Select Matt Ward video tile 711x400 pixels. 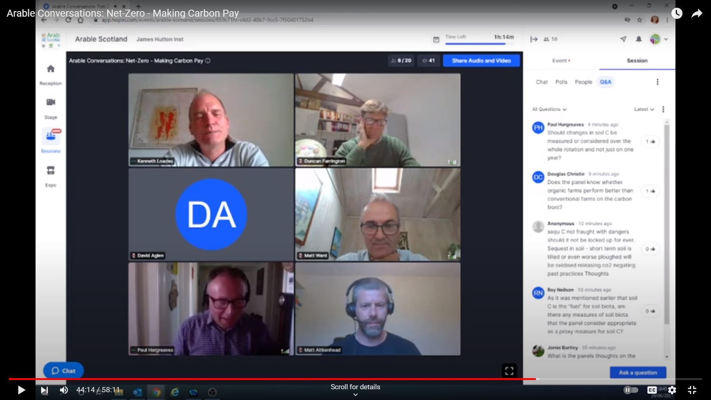(x=378, y=215)
